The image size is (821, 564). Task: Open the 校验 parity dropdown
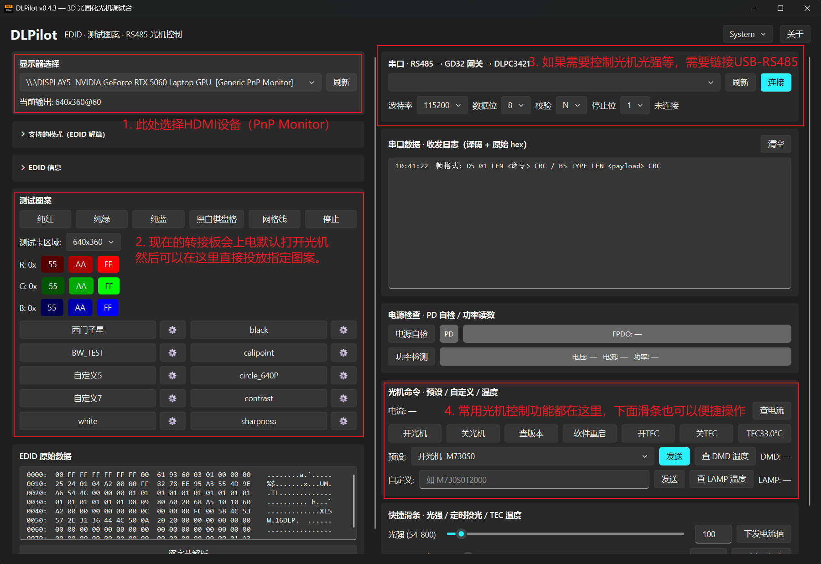[x=571, y=105]
